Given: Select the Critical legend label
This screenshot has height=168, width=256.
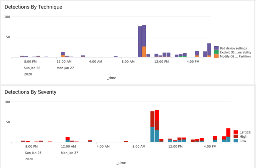Looking at the screenshot, I should [245, 132].
